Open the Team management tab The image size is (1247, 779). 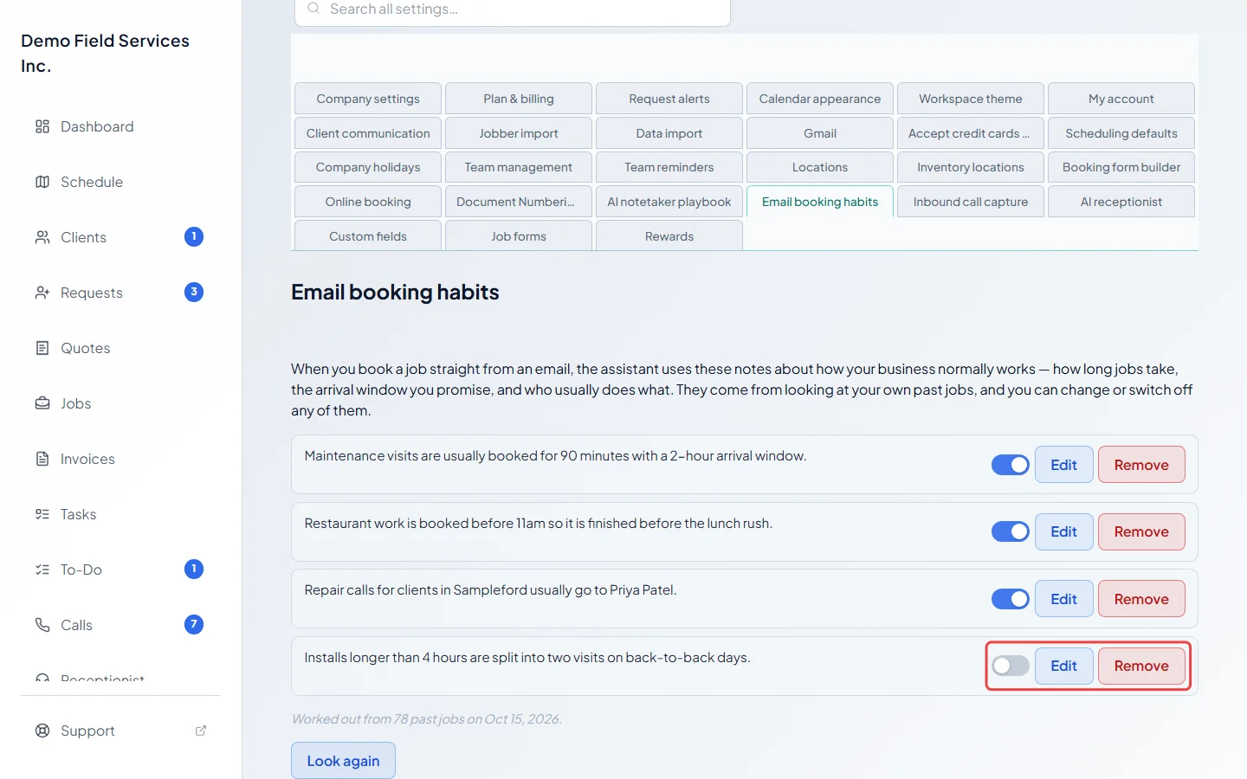pyautogui.click(x=519, y=167)
